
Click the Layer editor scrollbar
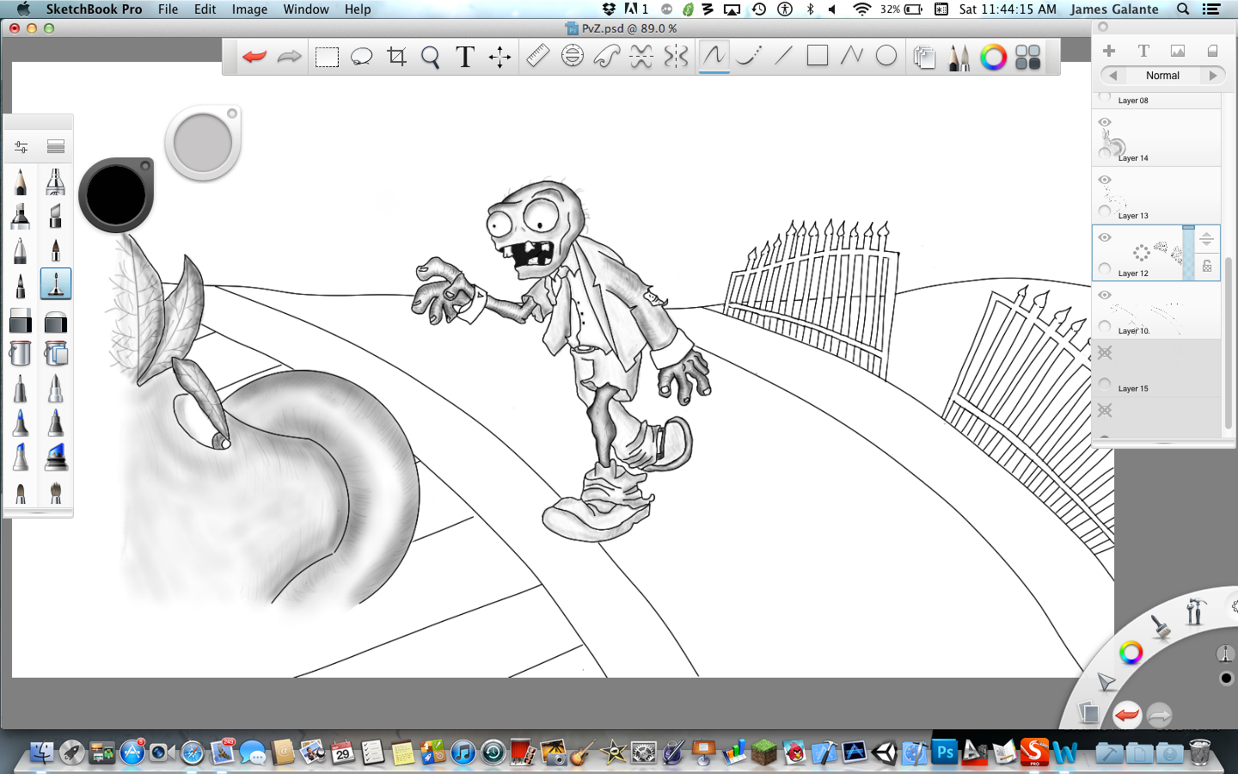point(1228,344)
